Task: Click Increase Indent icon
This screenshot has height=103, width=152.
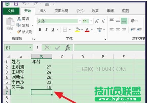Action: [x=139, y=30]
